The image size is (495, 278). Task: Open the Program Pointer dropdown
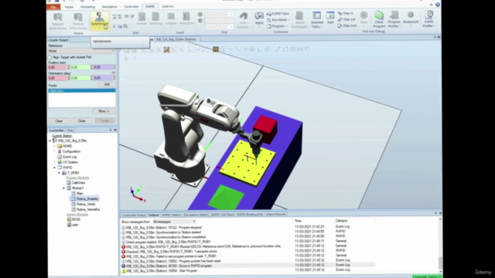394,19
